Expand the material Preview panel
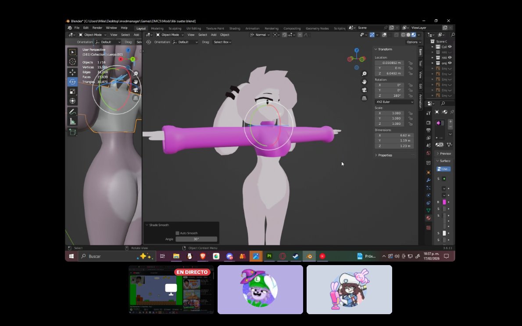522x326 pixels. click(x=444, y=154)
